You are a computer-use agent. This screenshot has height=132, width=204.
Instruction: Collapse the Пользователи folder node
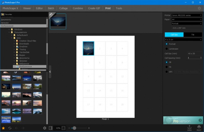9,32
